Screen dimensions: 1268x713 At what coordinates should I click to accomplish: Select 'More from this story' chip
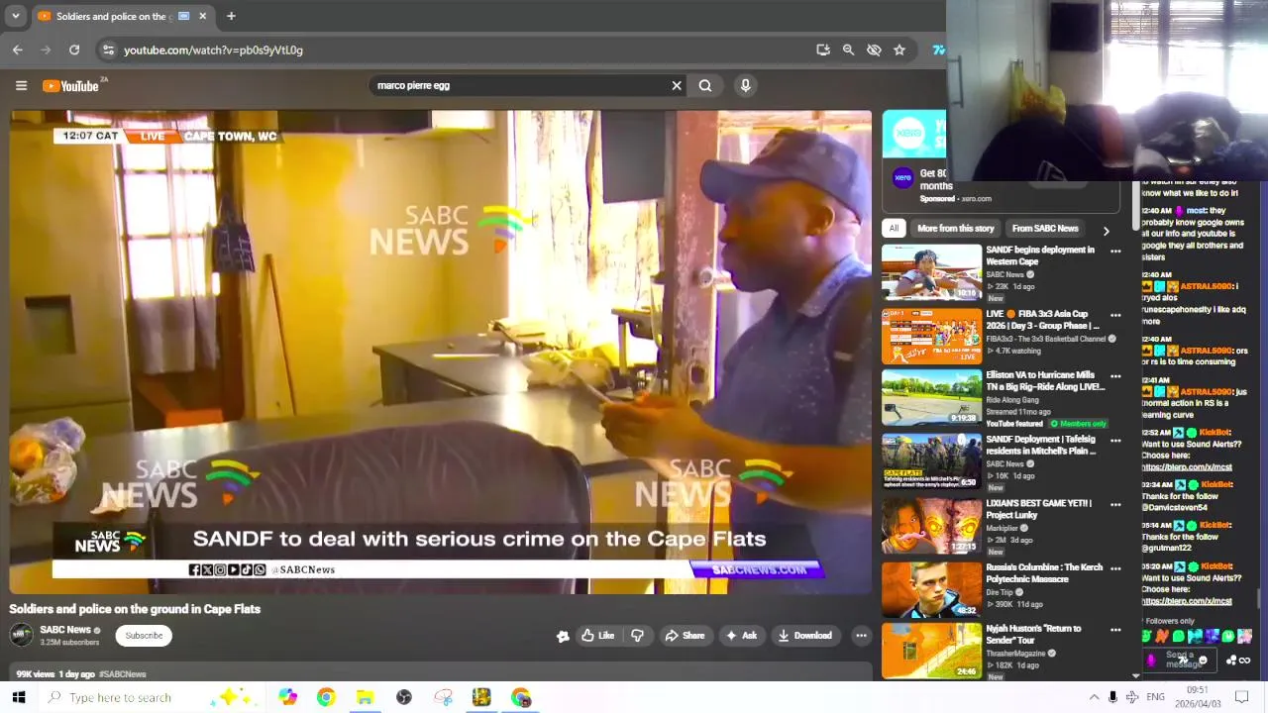tap(955, 229)
